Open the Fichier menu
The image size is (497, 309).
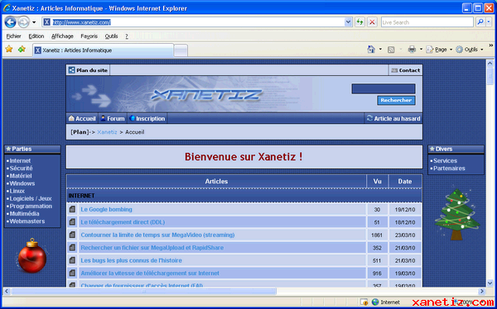click(13, 36)
